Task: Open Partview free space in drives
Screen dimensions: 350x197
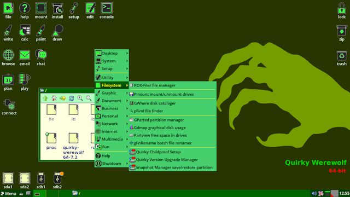Action: point(172,135)
